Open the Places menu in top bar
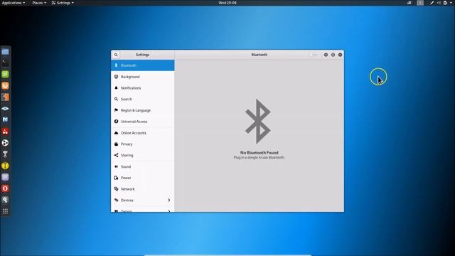The width and height of the screenshot is (455, 256). click(x=39, y=3)
